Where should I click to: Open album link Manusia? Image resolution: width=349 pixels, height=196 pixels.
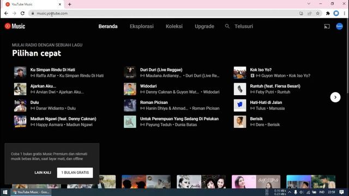277,108
